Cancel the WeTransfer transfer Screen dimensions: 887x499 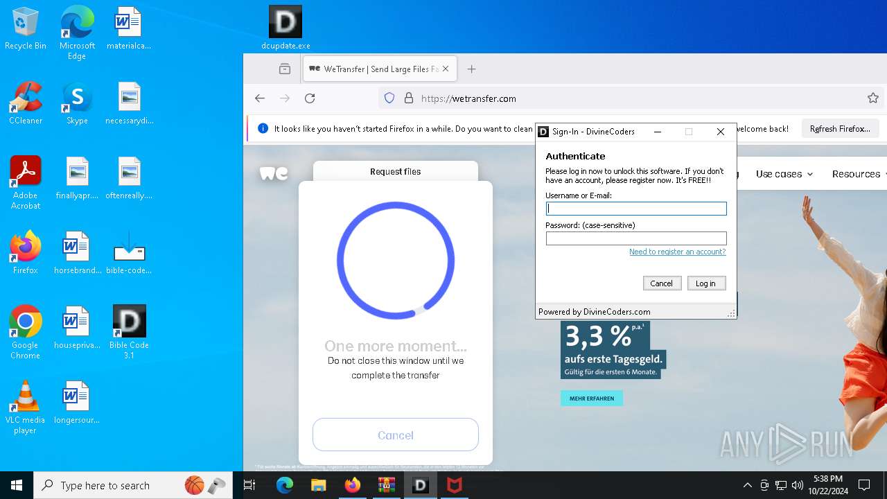coord(396,435)
